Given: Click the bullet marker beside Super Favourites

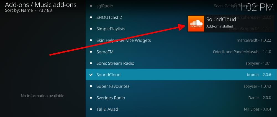Looking at the screenshot, I should pyautogui.click(x=91, y=86).
